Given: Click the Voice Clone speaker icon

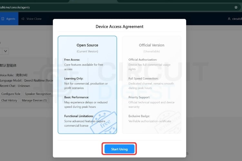Looking at the screenshot, I should (x=23, y=19).
